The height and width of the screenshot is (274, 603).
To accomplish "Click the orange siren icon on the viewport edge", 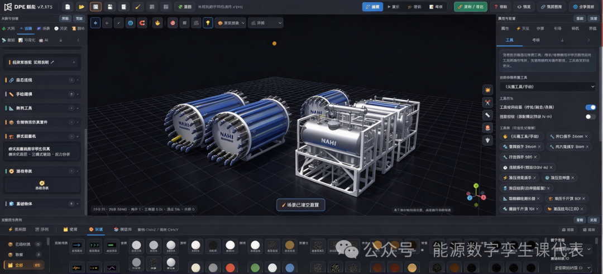I will (487, 128).
